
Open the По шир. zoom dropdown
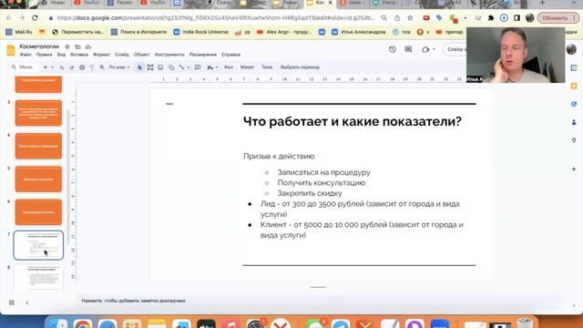(119, 67)
